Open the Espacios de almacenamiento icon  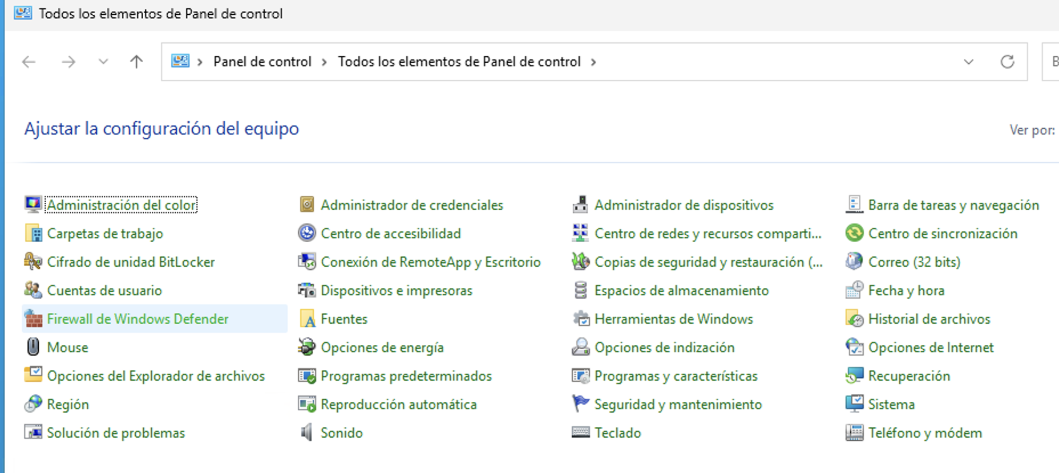coord(581,291)
